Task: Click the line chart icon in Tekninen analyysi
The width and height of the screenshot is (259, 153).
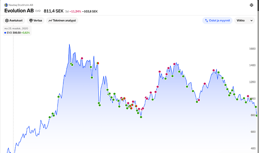Action: [x=51, y=20]
